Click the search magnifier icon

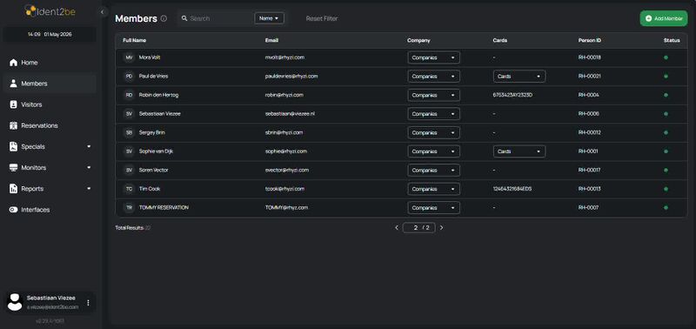[184, 18]
